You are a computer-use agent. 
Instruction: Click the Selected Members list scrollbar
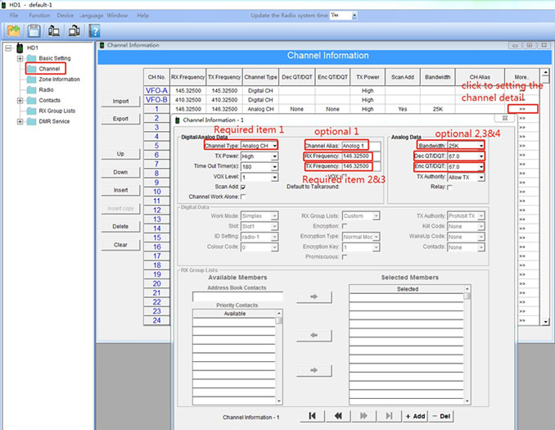click(467, 345)
